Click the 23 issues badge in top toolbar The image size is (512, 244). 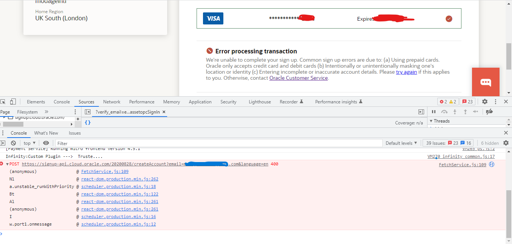click(x=467, y=102)
